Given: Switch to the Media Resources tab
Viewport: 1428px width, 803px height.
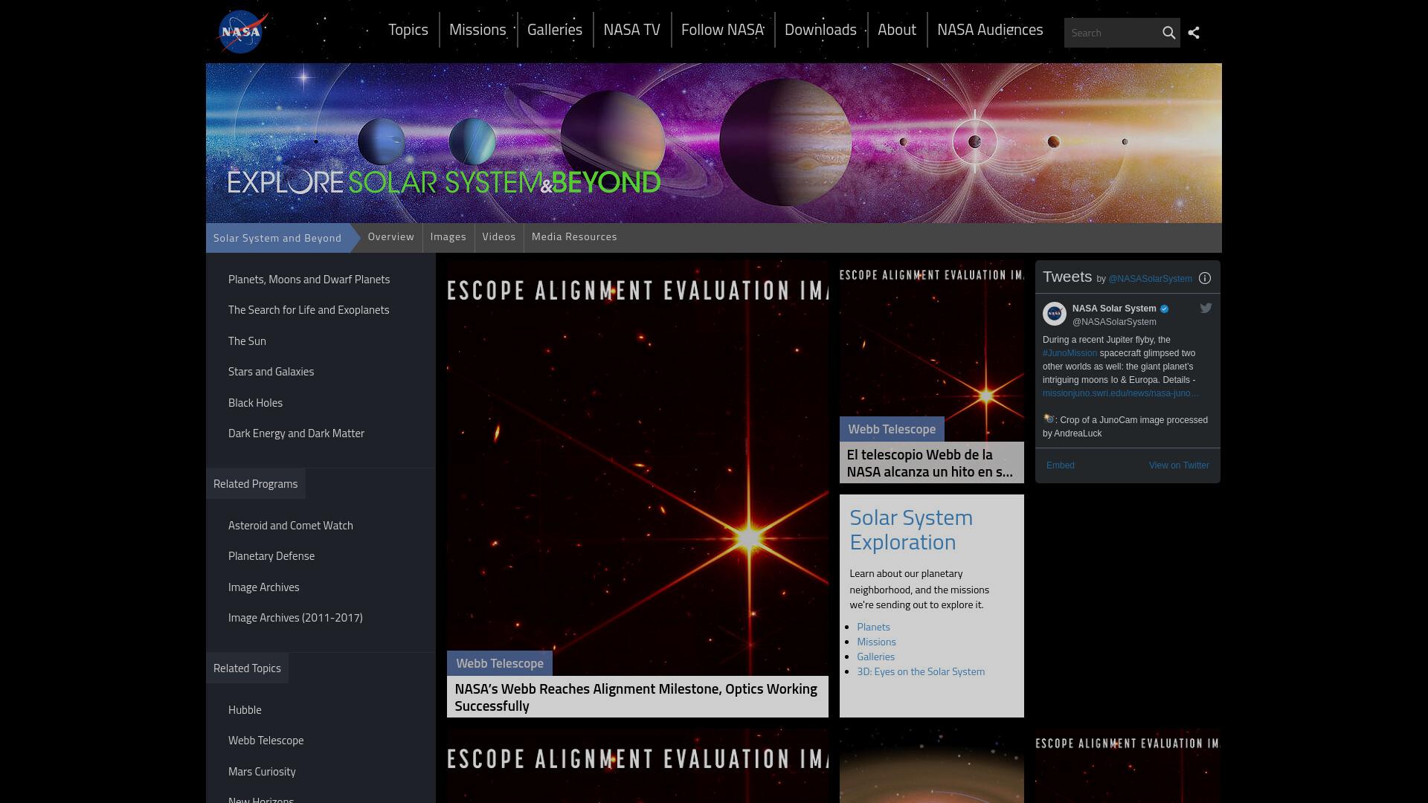Looking at the screenshot, I should 574,237.
